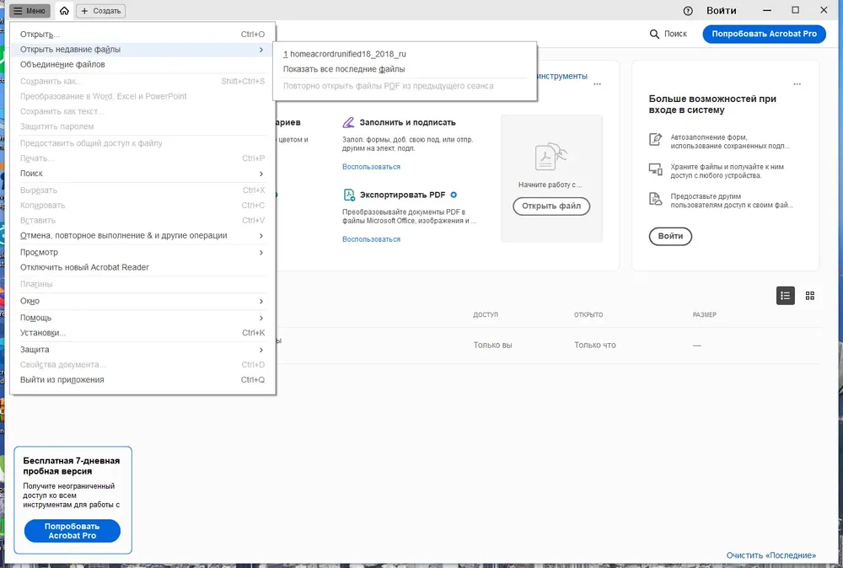Expand the Поиск submenu arrow
This screenshot has height=568, width=843.
261,174
